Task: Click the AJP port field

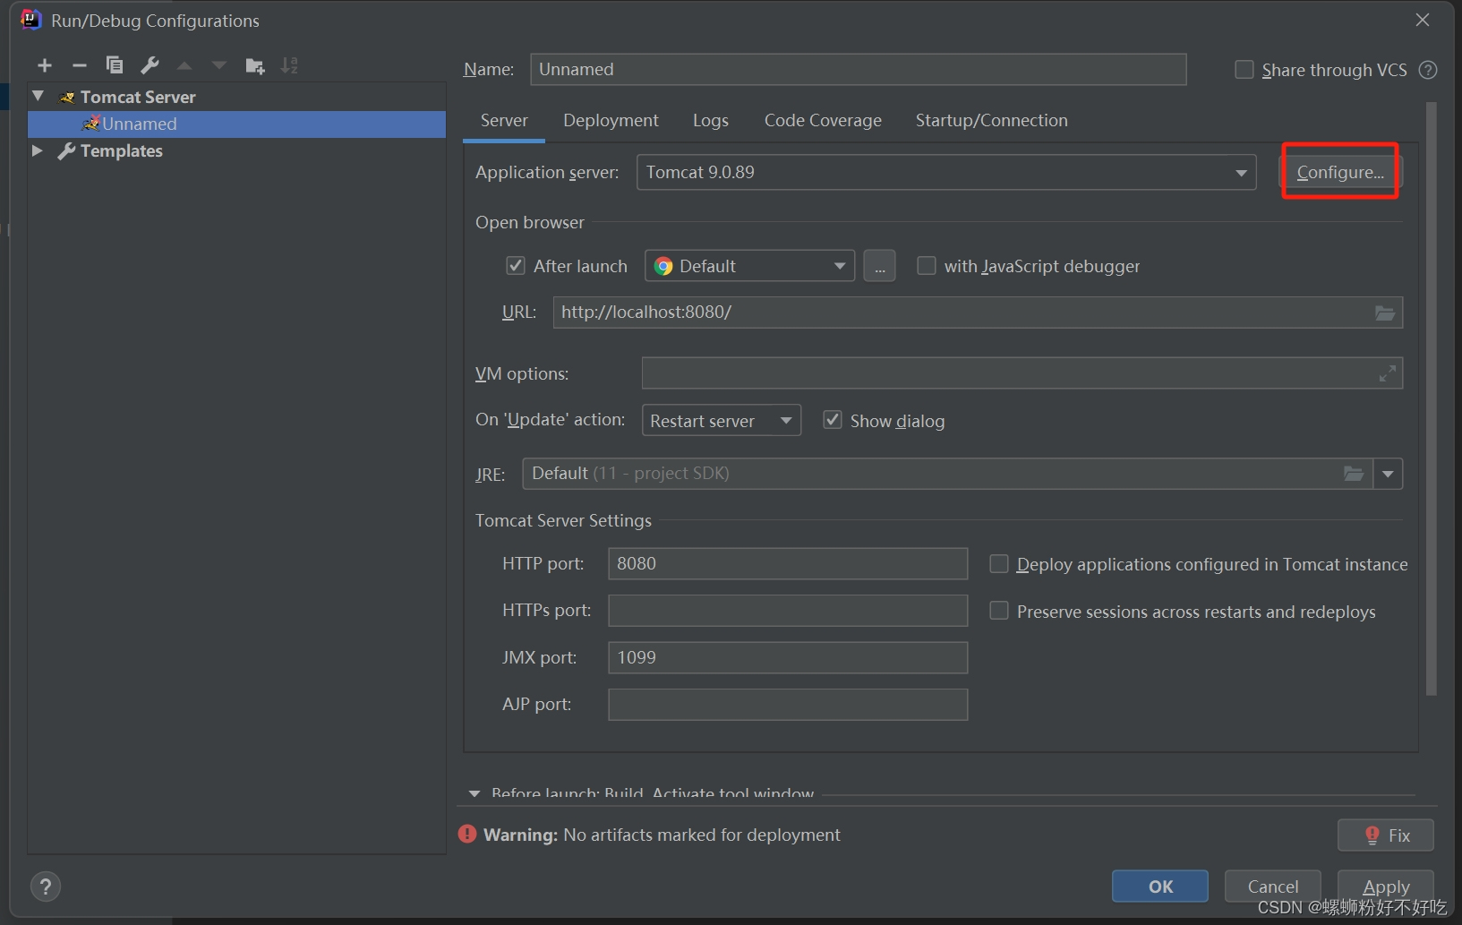Action: click(788, 705)
